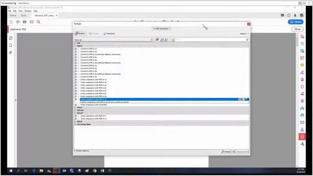The height and width of the screenshot is (176, 313).
Task: Collapse the PDF/VT group
Action: [75, 113]
